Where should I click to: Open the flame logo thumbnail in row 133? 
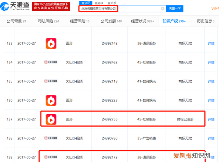pyautogui.click(x=51, y=44)
